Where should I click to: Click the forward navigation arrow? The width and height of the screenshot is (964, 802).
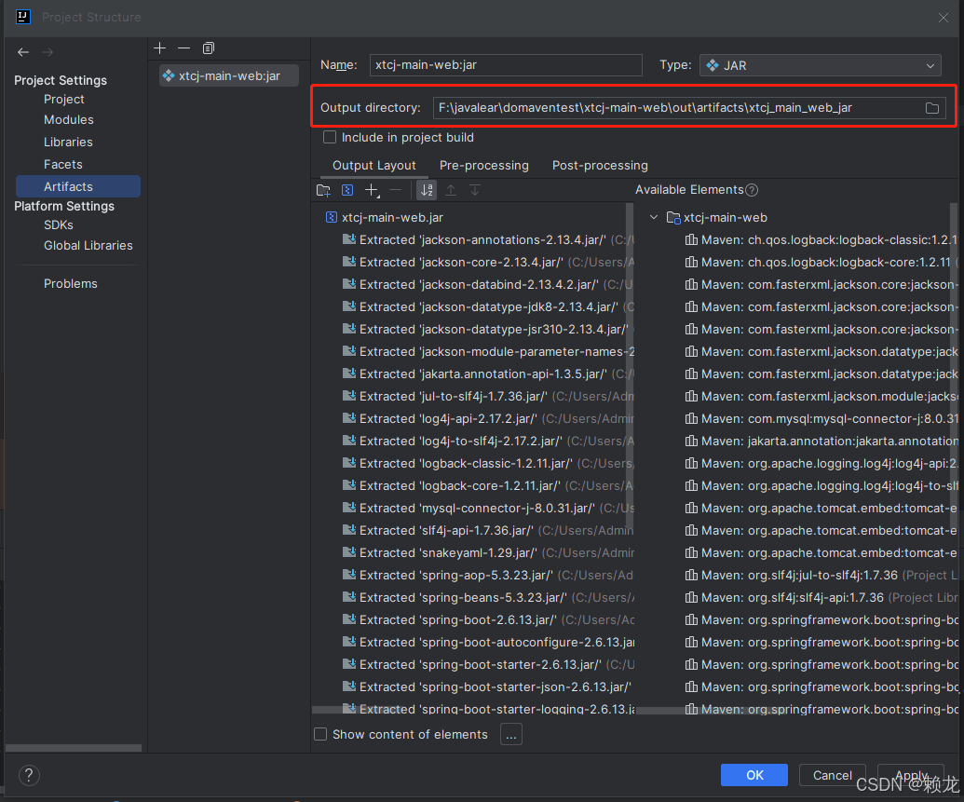48,52
